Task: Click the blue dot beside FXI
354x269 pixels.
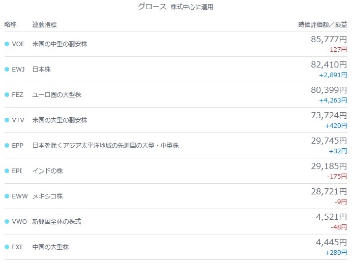Action: coord(7,247)
